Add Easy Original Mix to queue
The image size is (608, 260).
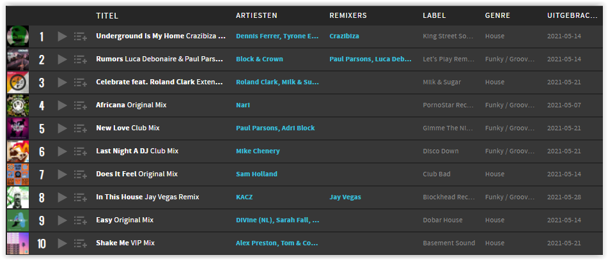pos(81,220)
